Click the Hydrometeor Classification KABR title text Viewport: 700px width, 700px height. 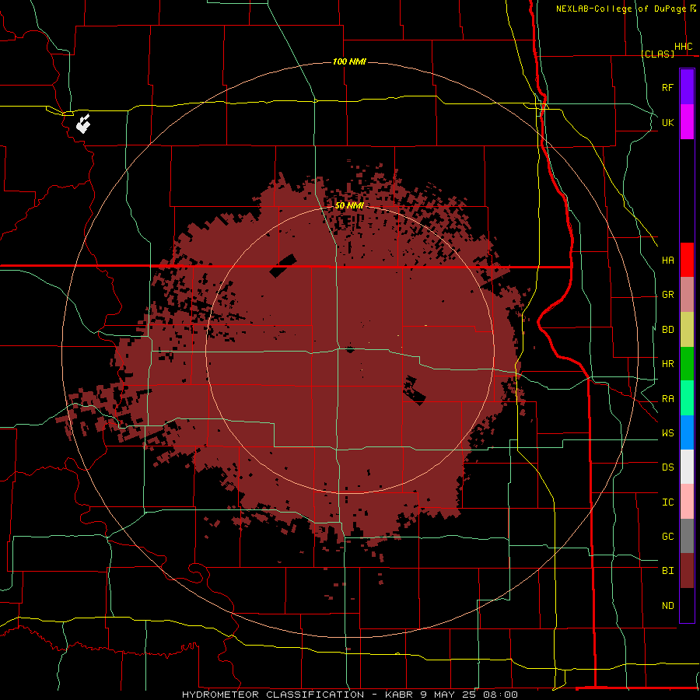tap(350, 695)
